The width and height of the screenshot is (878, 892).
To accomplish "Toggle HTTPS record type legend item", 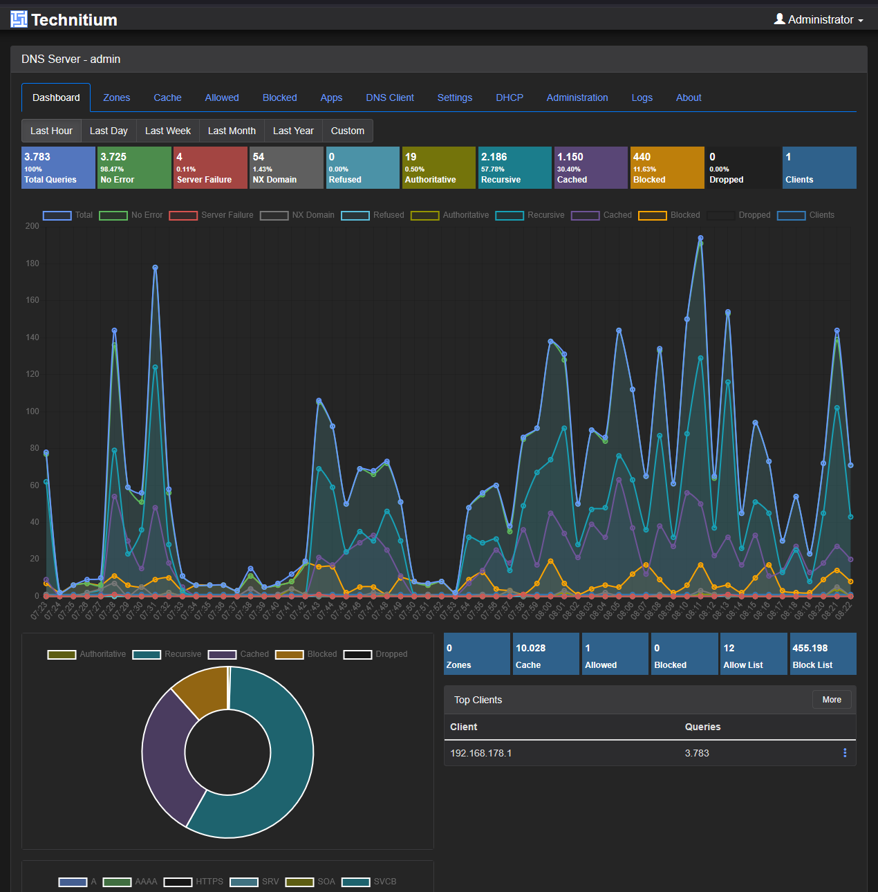I will pos(193,882).
